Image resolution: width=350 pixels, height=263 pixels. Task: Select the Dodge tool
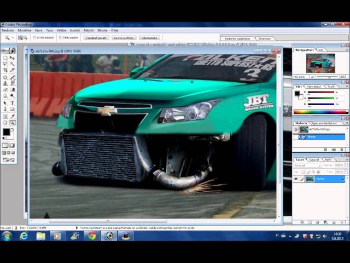pos(12,96)
